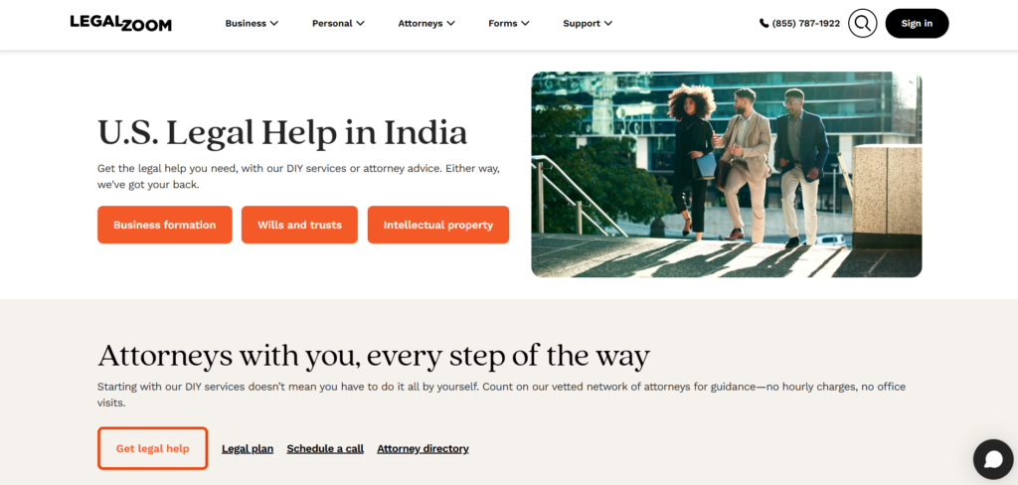1018x485 pixels.
Task: Visit the Attorney directory link
Action: (x=423, y=448)
